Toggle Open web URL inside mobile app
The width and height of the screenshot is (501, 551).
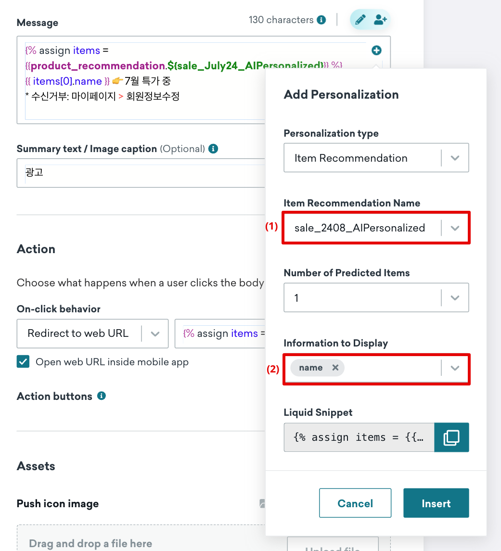[x=23, y=361]
